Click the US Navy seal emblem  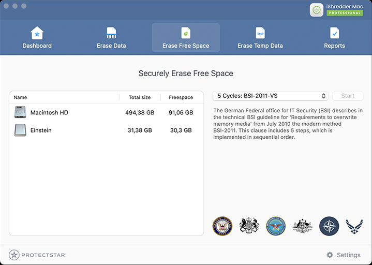pos(222,226)
